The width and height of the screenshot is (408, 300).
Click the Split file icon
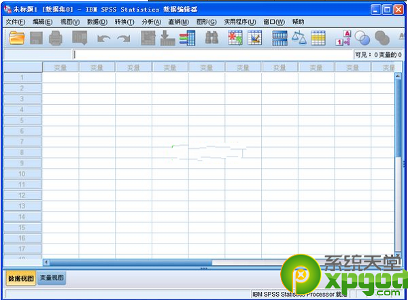tap(280, 38)
